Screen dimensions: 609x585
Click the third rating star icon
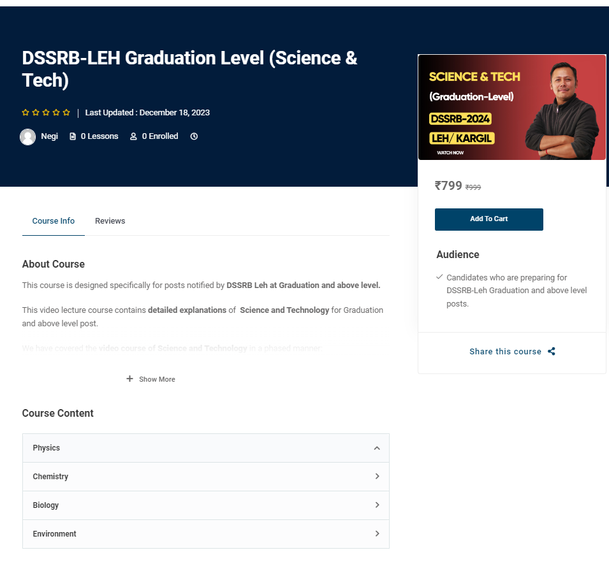tap(46, 113)
